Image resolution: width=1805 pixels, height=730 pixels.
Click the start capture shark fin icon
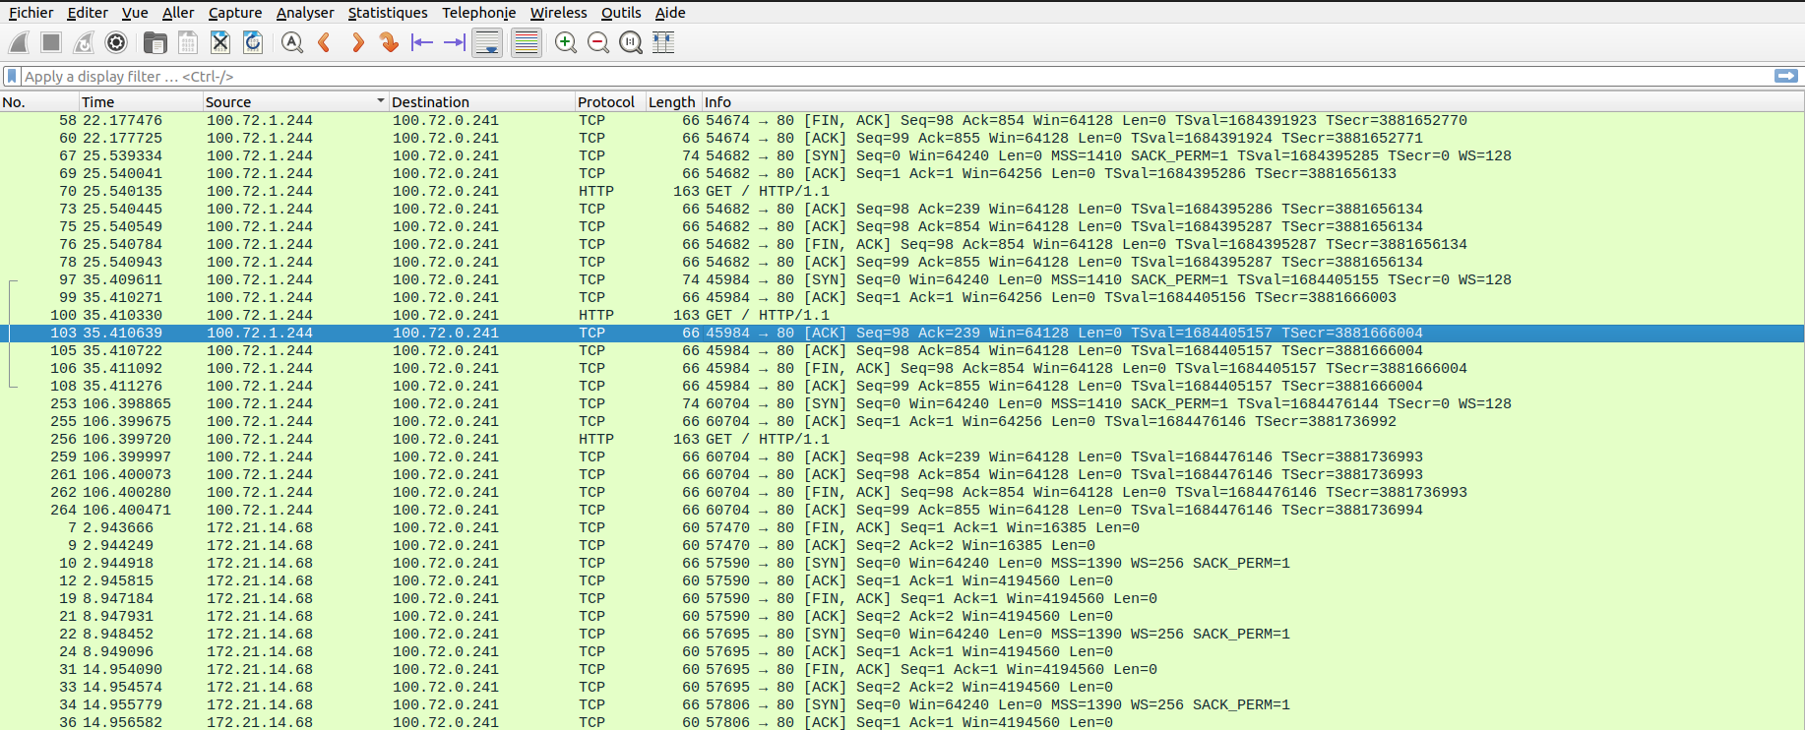[x=19, y=42]
